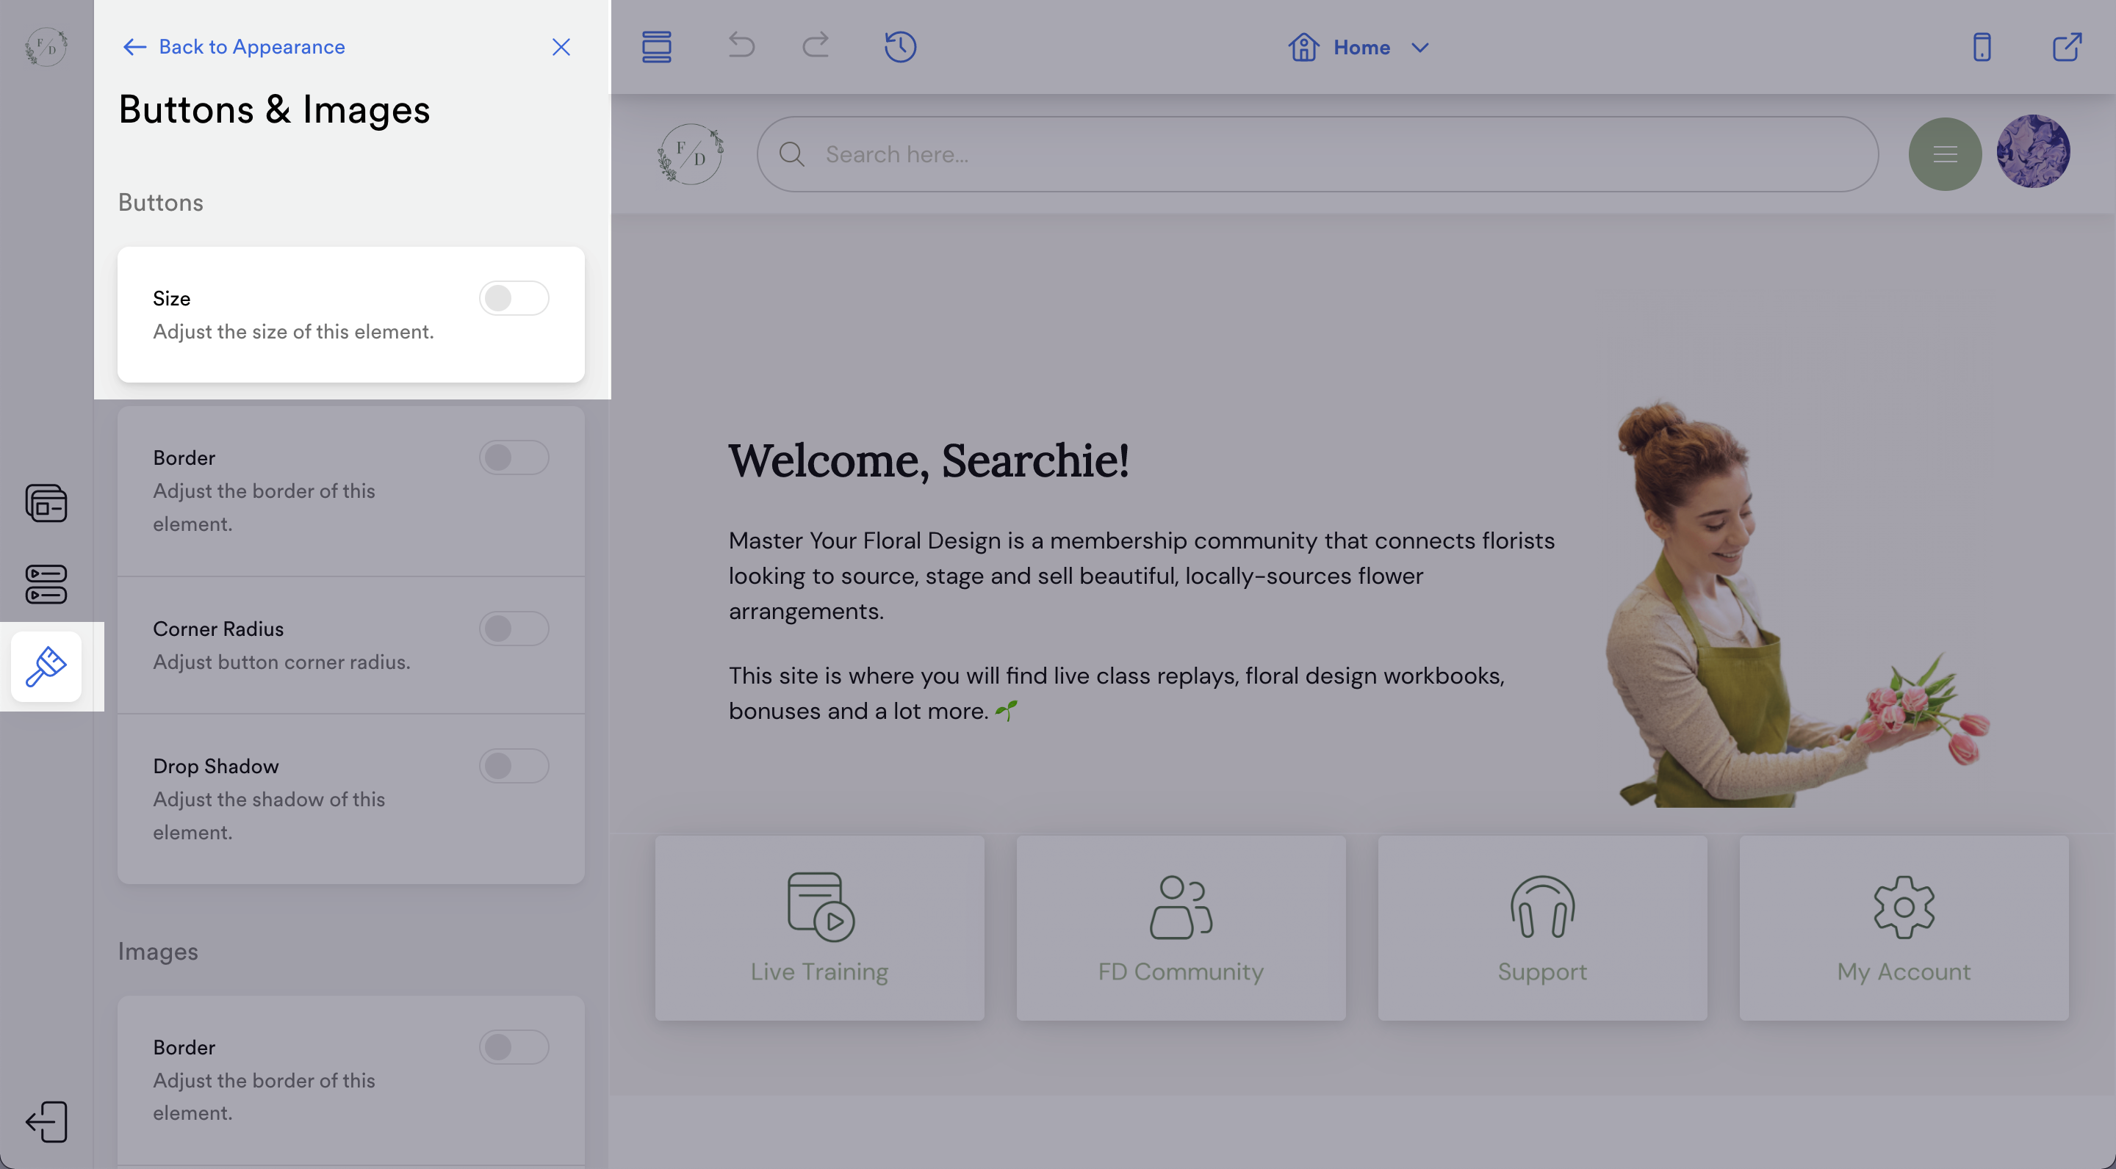Click the exit icon at sidebar bottom

pyautogui.click(x=46, y=1121)
